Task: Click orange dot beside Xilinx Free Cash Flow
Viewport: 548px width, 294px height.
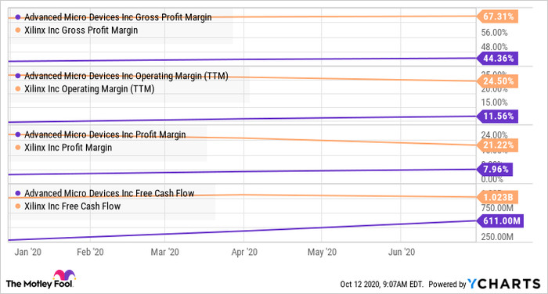Action: [18, 206]
